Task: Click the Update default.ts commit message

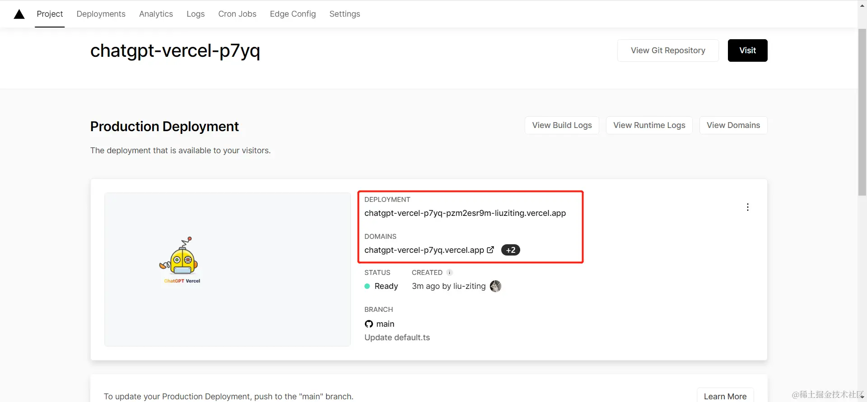Action: point(397,338)
